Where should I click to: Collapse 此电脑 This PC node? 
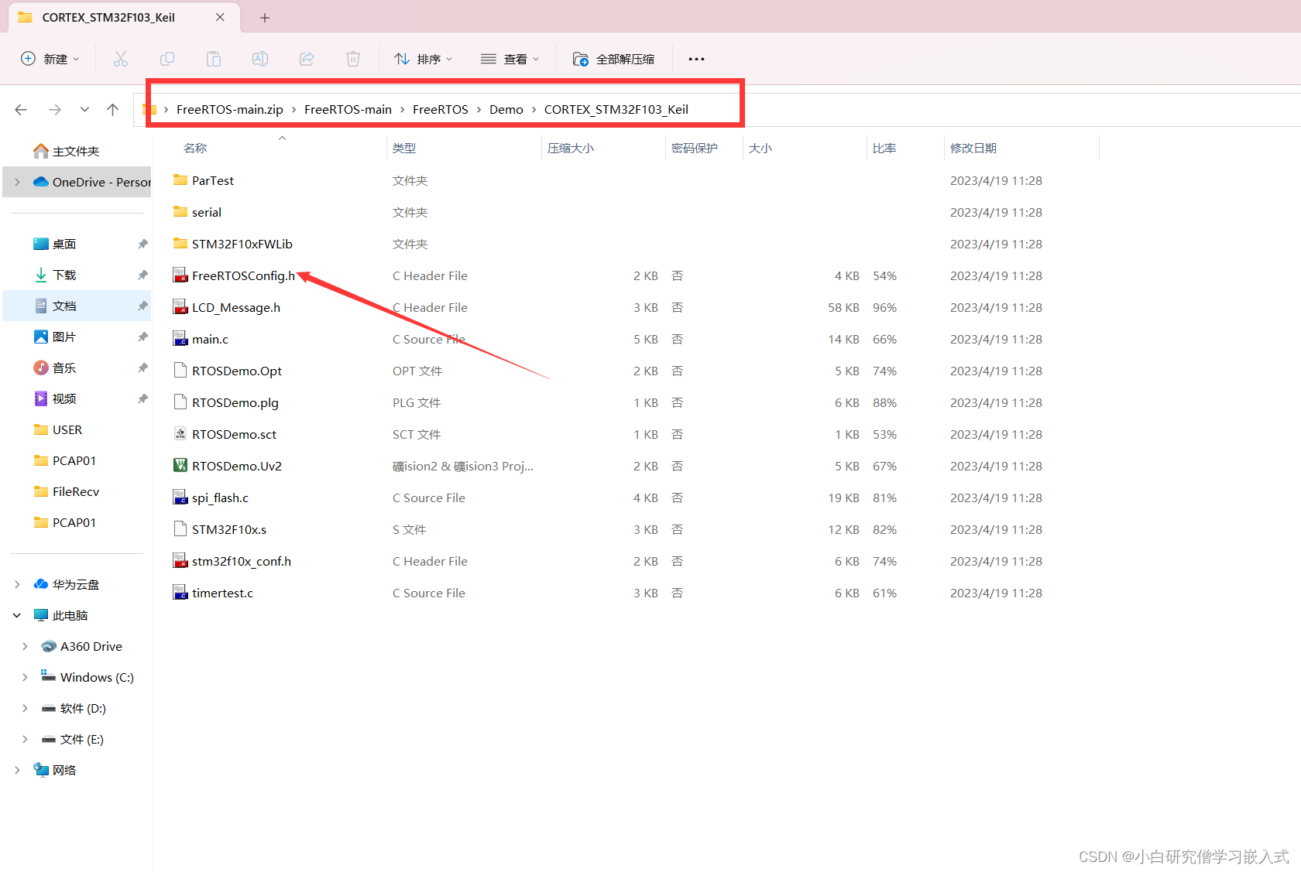(17, 615)
